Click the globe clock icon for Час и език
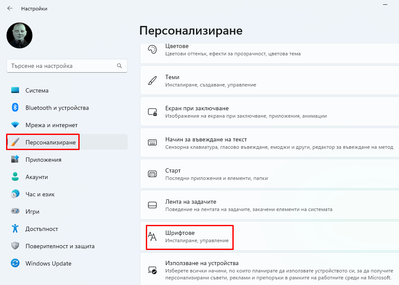The height and width of the screenshot is (285, 399). pos(15,194)
